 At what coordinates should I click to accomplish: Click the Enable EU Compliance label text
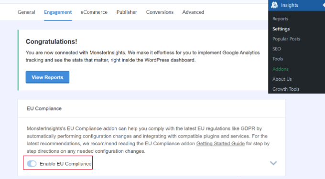(x=65, y=164)
